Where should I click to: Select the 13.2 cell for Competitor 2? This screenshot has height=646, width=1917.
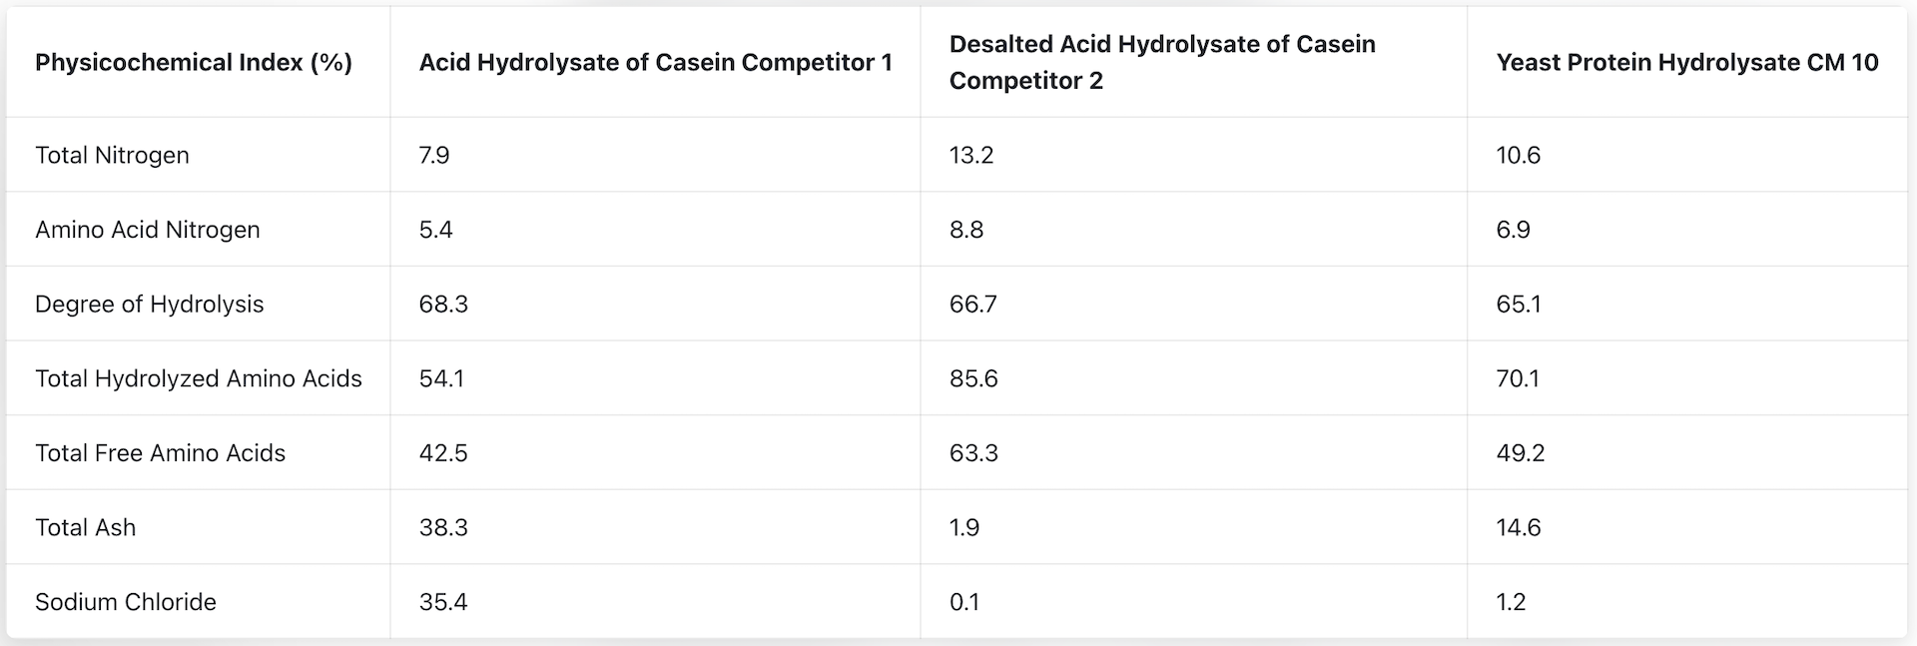(971, 155)
